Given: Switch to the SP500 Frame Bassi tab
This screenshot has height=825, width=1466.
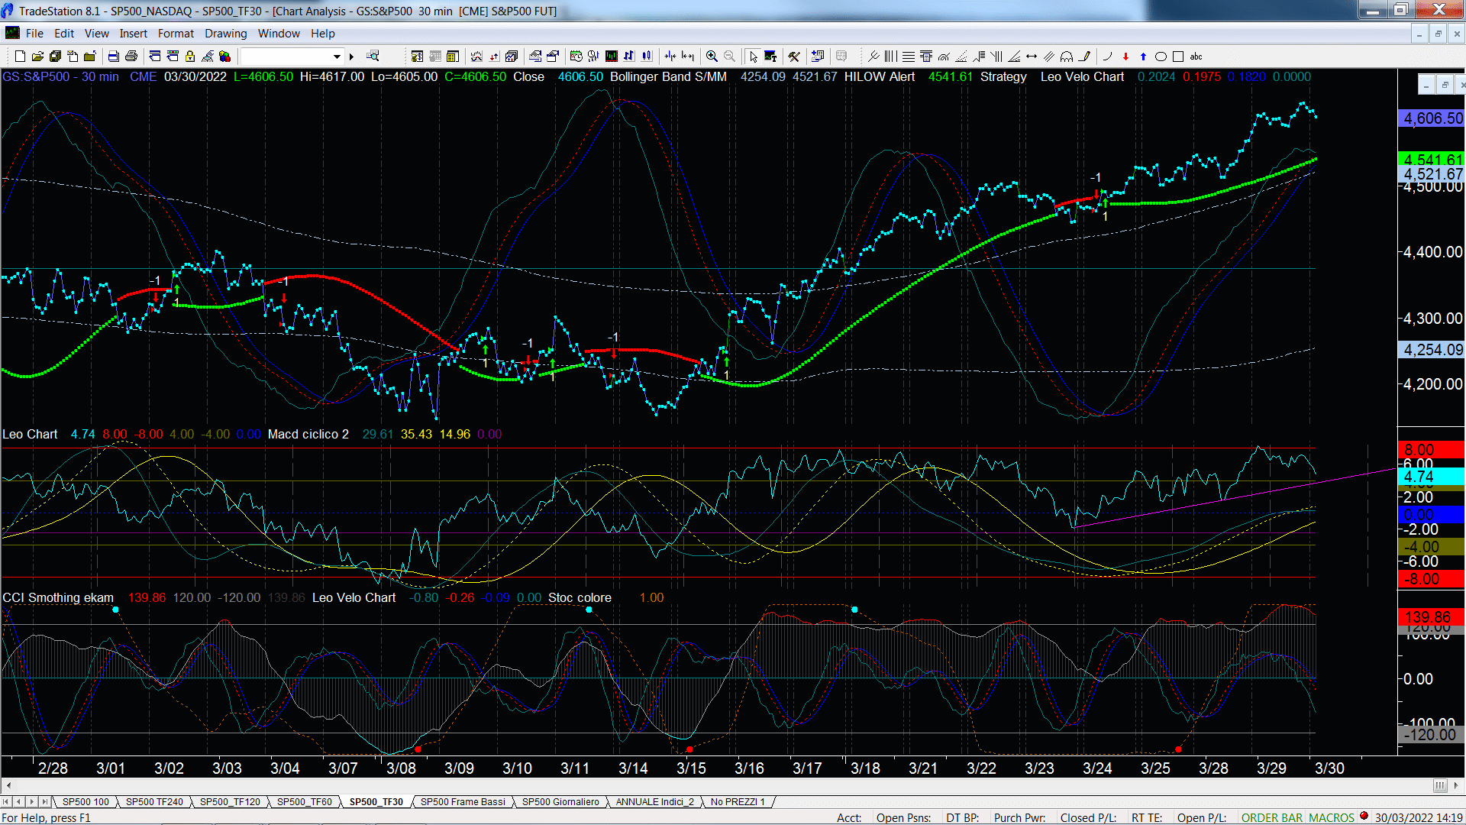Looking at the screenshot, I should [x=463, y=801].
